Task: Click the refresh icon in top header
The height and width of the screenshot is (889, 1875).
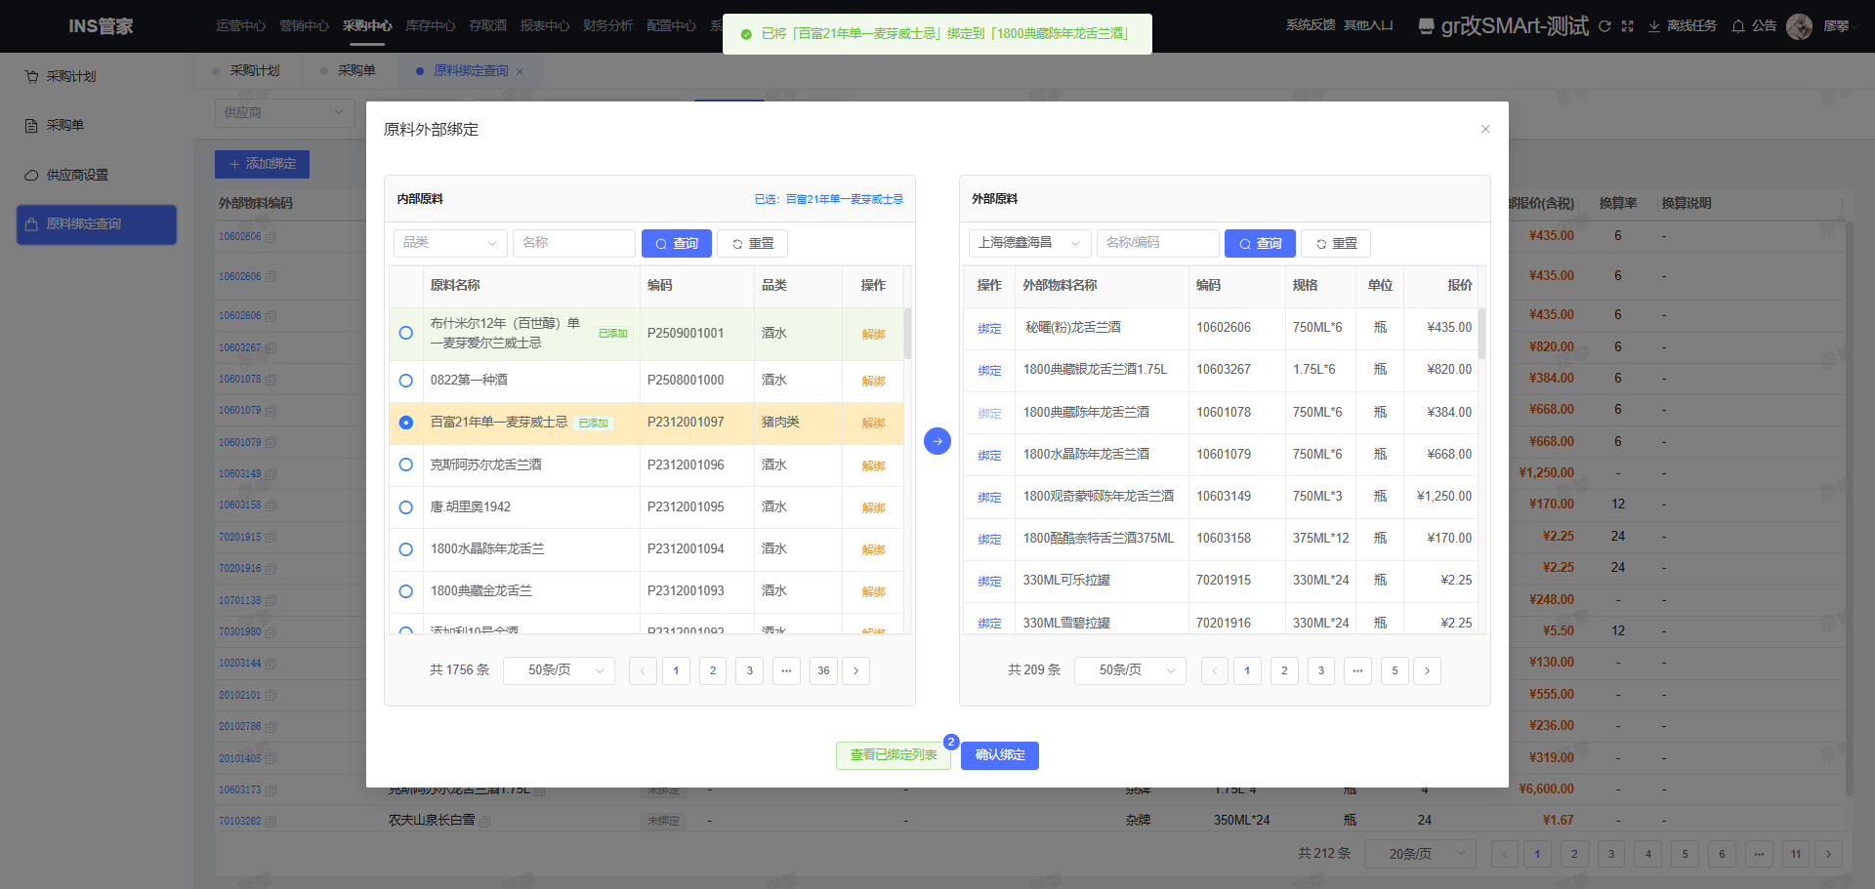Action: pos(1604,26)
